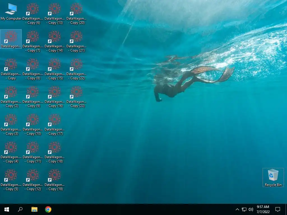This screenshot has height=215, width=287.
Task: Select the My Computer desktop icon
Action: coord(11,12)
